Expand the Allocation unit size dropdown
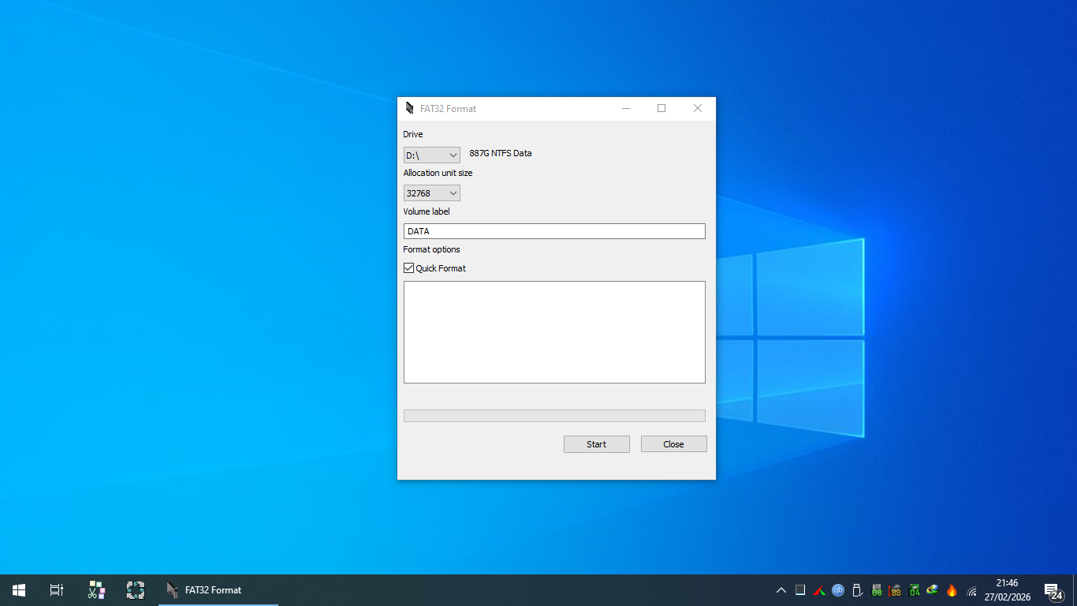Screen dimensions: 1077x606 [431, 193]
